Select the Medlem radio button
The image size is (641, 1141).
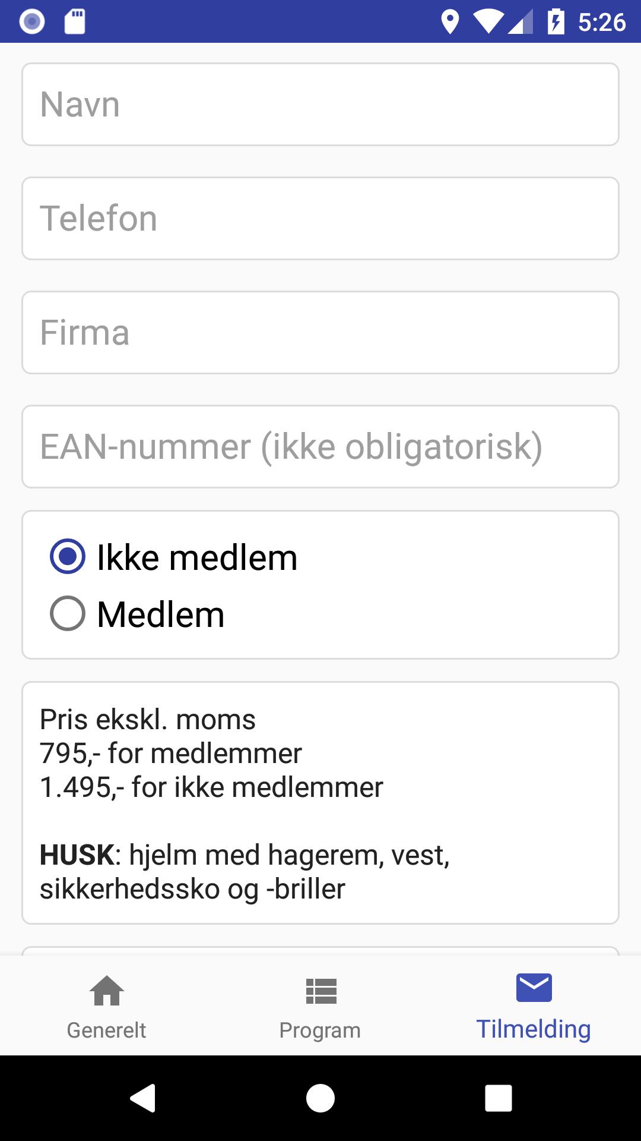(68, 615)
